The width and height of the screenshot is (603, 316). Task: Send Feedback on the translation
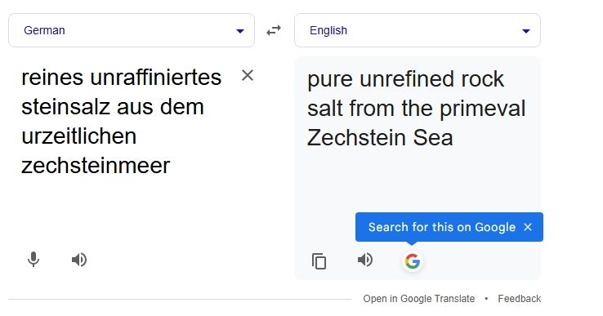coord(519,299)
